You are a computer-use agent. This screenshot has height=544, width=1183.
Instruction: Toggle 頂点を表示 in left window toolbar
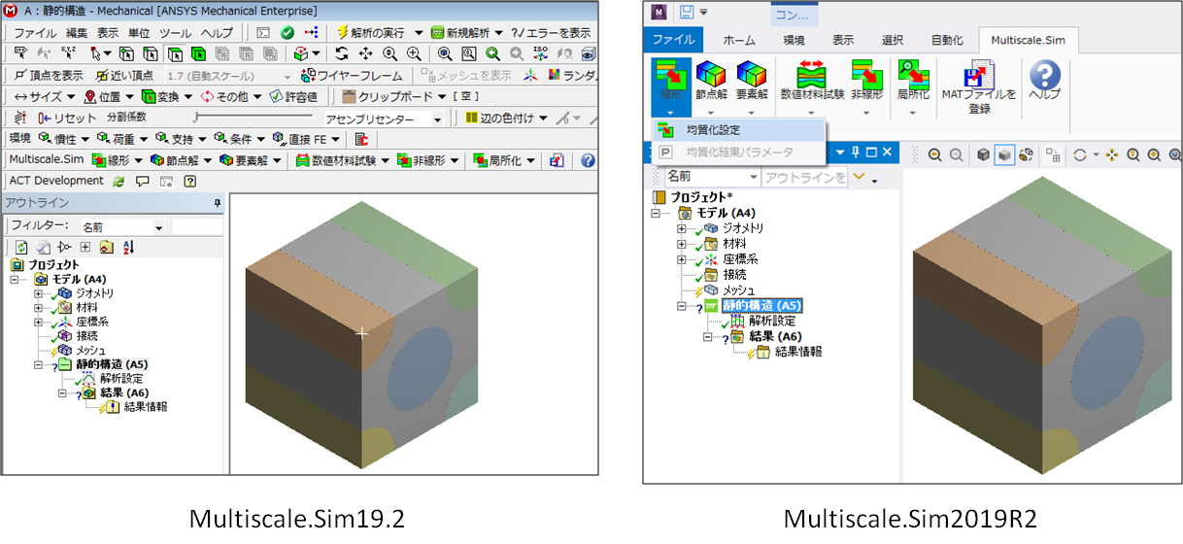[x=48, y=75]
